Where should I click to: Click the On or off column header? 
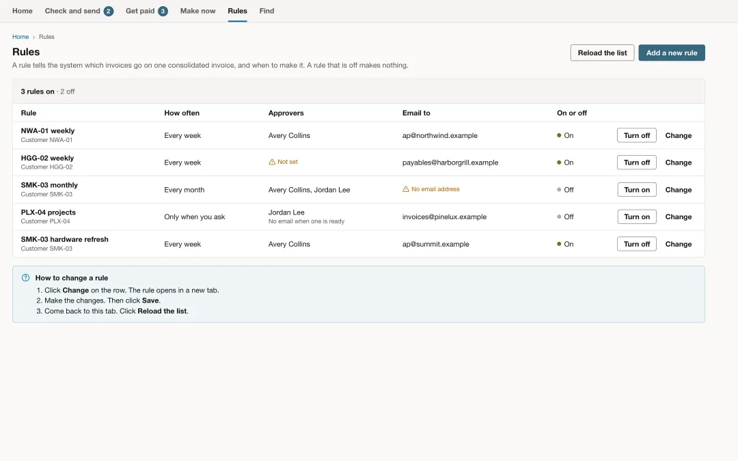coord(571,113)
